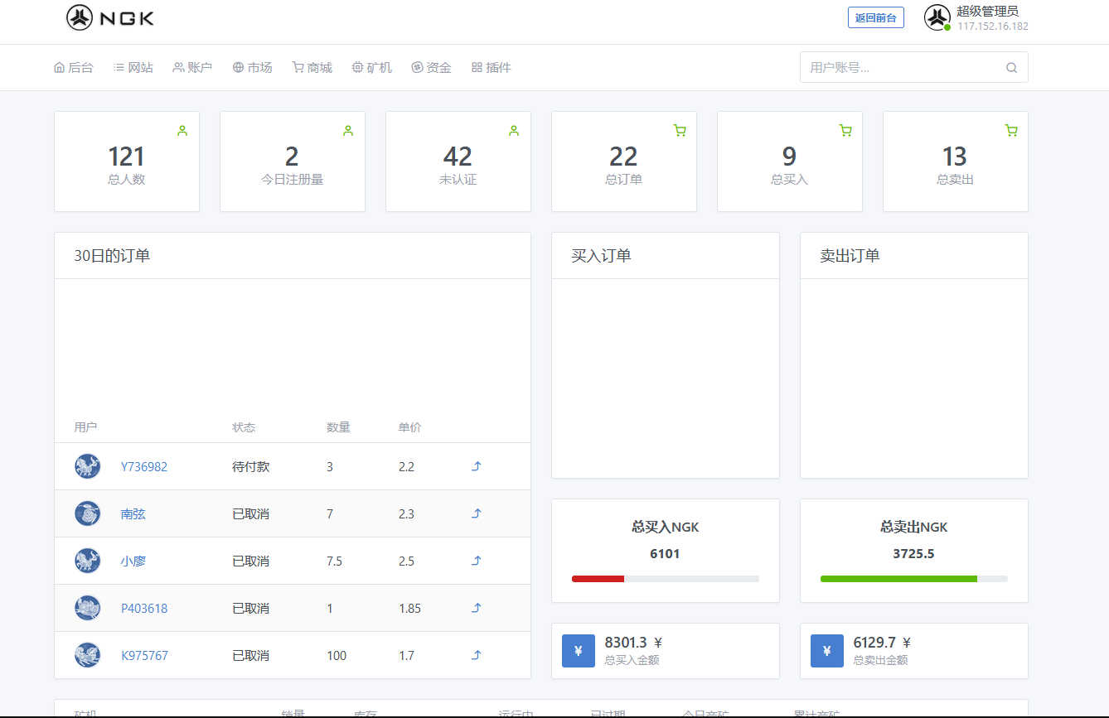Image resolution: width=1109 pixels, height=718 pixels.
Task: Open user link 小廖
Action: click(x=133, y=561)
